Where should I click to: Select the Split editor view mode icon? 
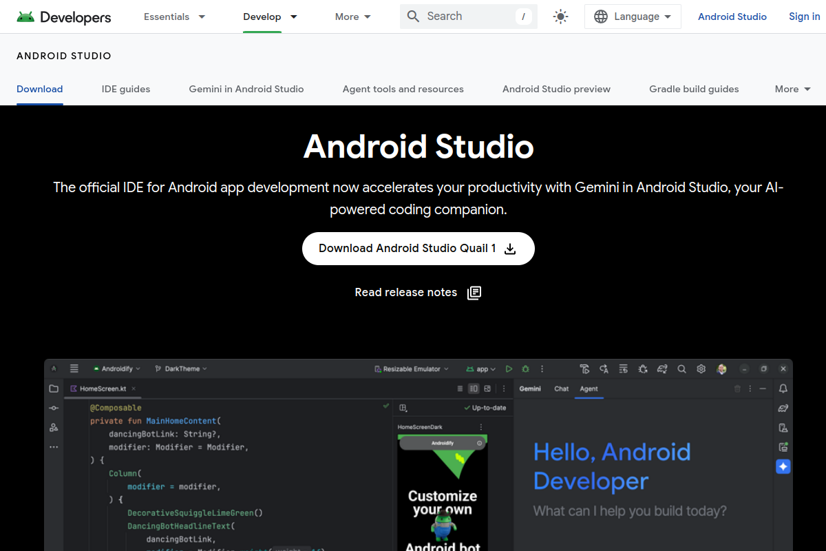[474, 388]
